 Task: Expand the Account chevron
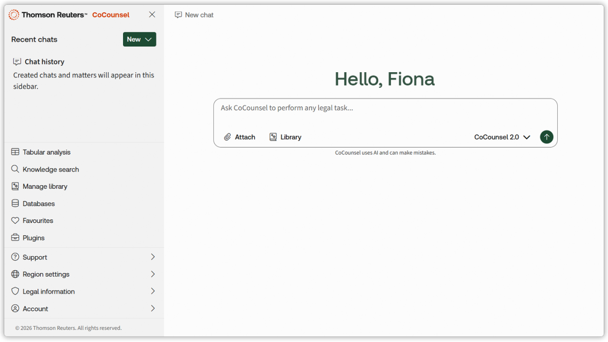(153, 308)
